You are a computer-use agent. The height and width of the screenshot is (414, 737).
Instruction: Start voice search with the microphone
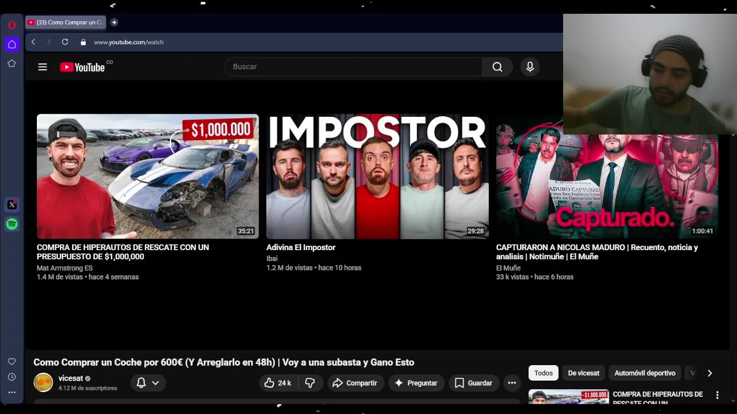530,67
